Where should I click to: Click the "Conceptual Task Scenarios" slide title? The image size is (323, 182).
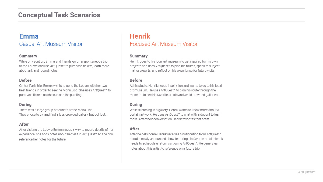pyautogui.click(x=59, y=15)
